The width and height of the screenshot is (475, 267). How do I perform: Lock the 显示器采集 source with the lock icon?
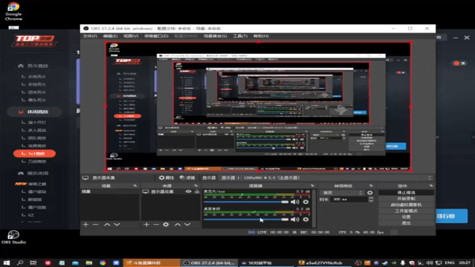click(x=197, y=192)
